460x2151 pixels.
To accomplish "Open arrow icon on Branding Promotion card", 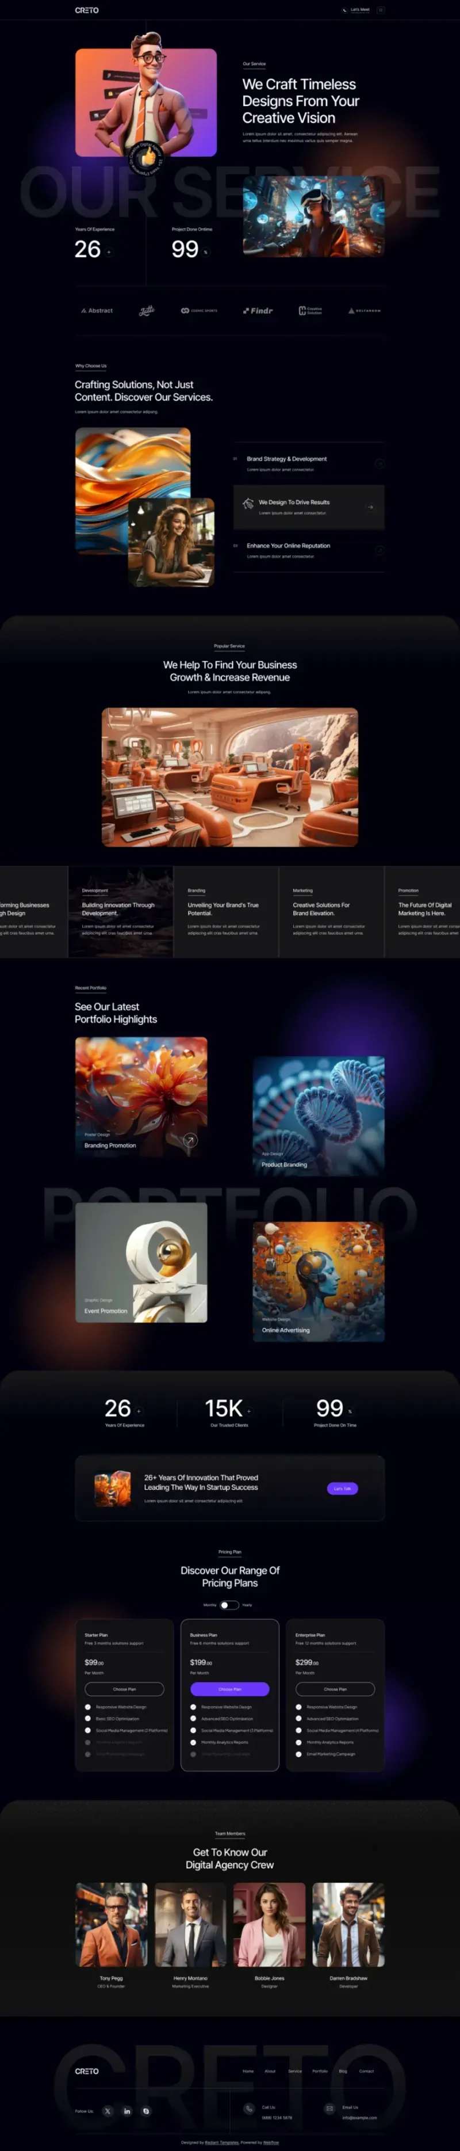I will tap(190, 1140).
